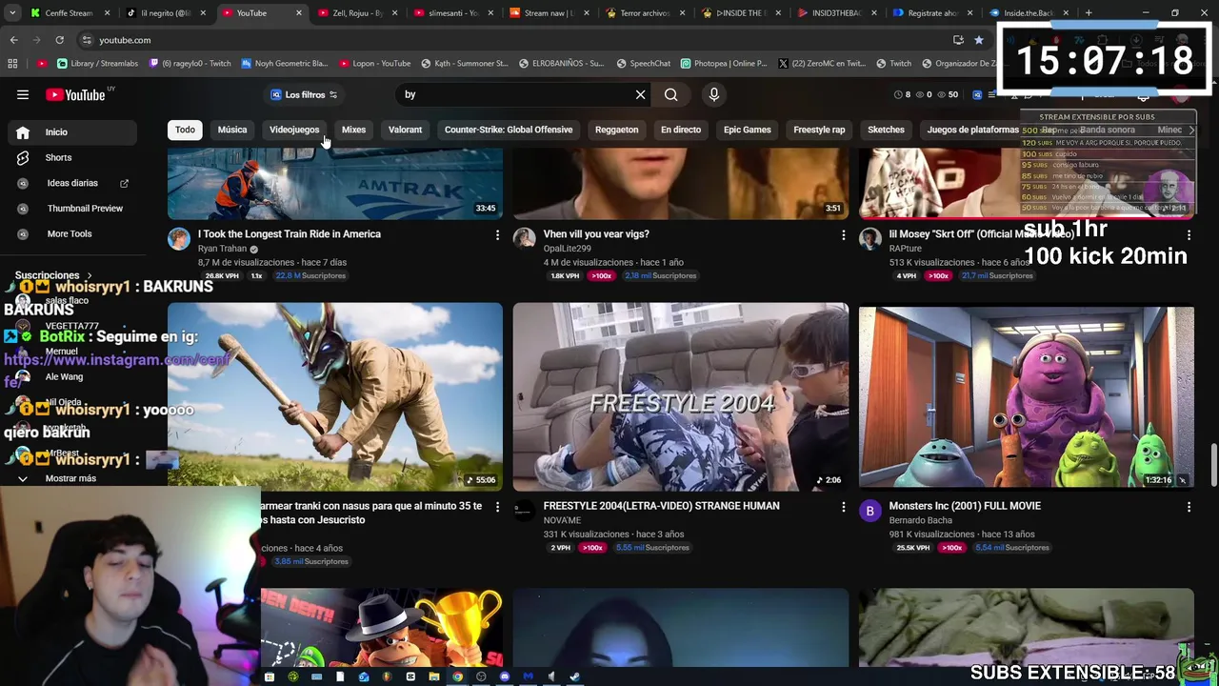
Task: Open Shorts in the sidebar
Action: pyautogui.click(x=73, y=157)
